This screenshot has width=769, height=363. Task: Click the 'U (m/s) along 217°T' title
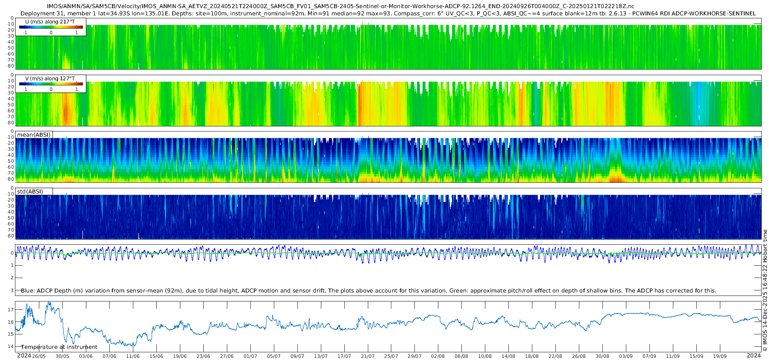tap(50, 21)
